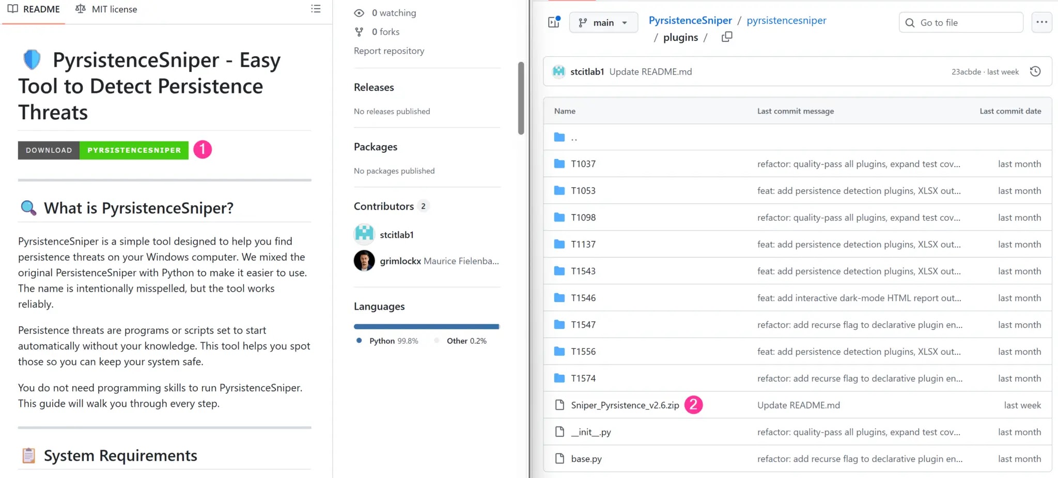Click the Go to file search field
The image size is (1058, 478).
(961, 23)
